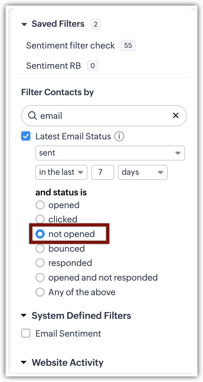Select the not opened radio button
This screenshot has width=203, height=382.
click(x=40, y=234)
